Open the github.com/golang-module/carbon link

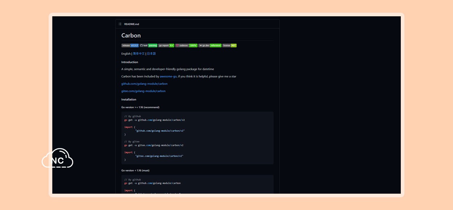[x=144, y=84]
